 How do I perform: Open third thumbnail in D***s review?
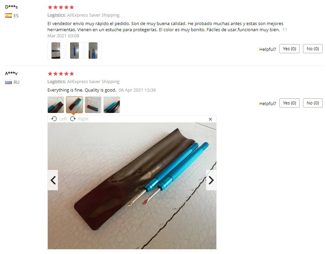point(93,51)
